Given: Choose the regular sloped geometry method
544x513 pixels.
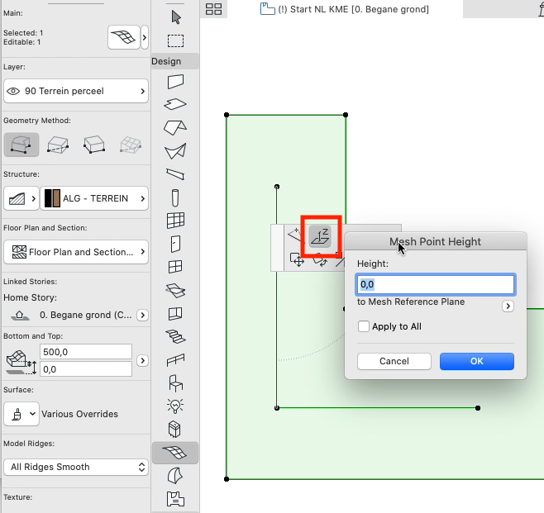Looking at the screenshot, I should [x=131, y=145].
